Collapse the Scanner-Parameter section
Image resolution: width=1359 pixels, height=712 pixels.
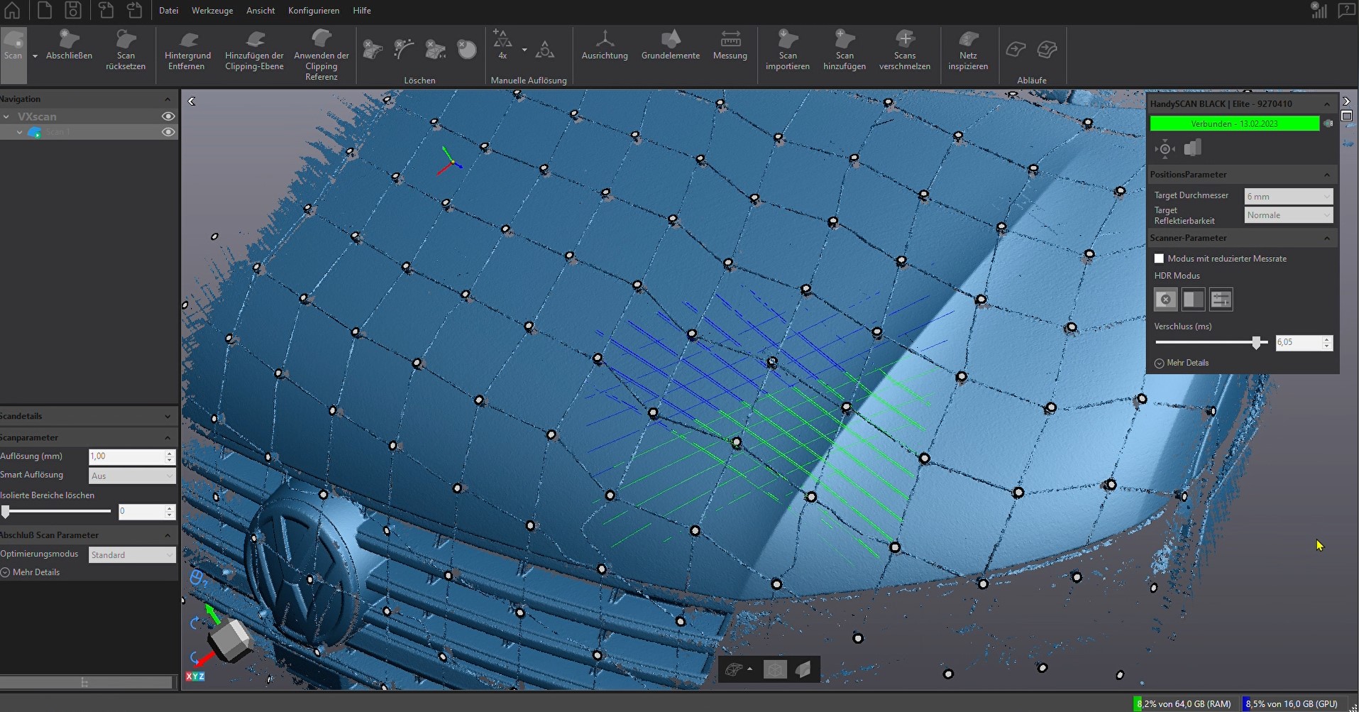pyautogui.click(x=1326, y=238)
